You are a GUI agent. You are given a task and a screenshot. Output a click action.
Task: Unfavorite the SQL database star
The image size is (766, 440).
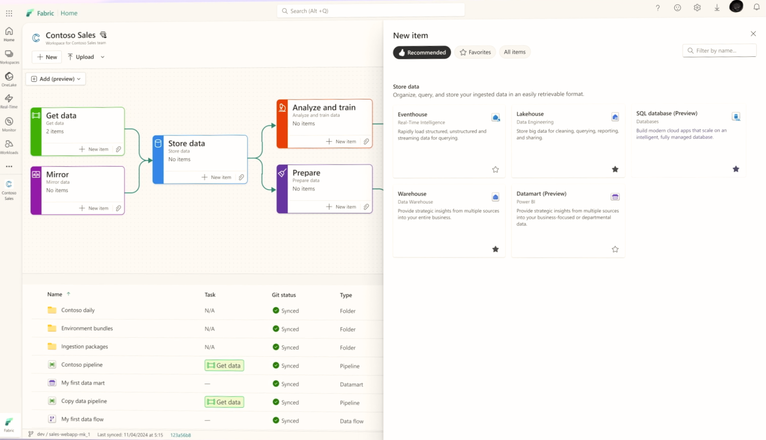pyautogui.click(x=736, y=169)
